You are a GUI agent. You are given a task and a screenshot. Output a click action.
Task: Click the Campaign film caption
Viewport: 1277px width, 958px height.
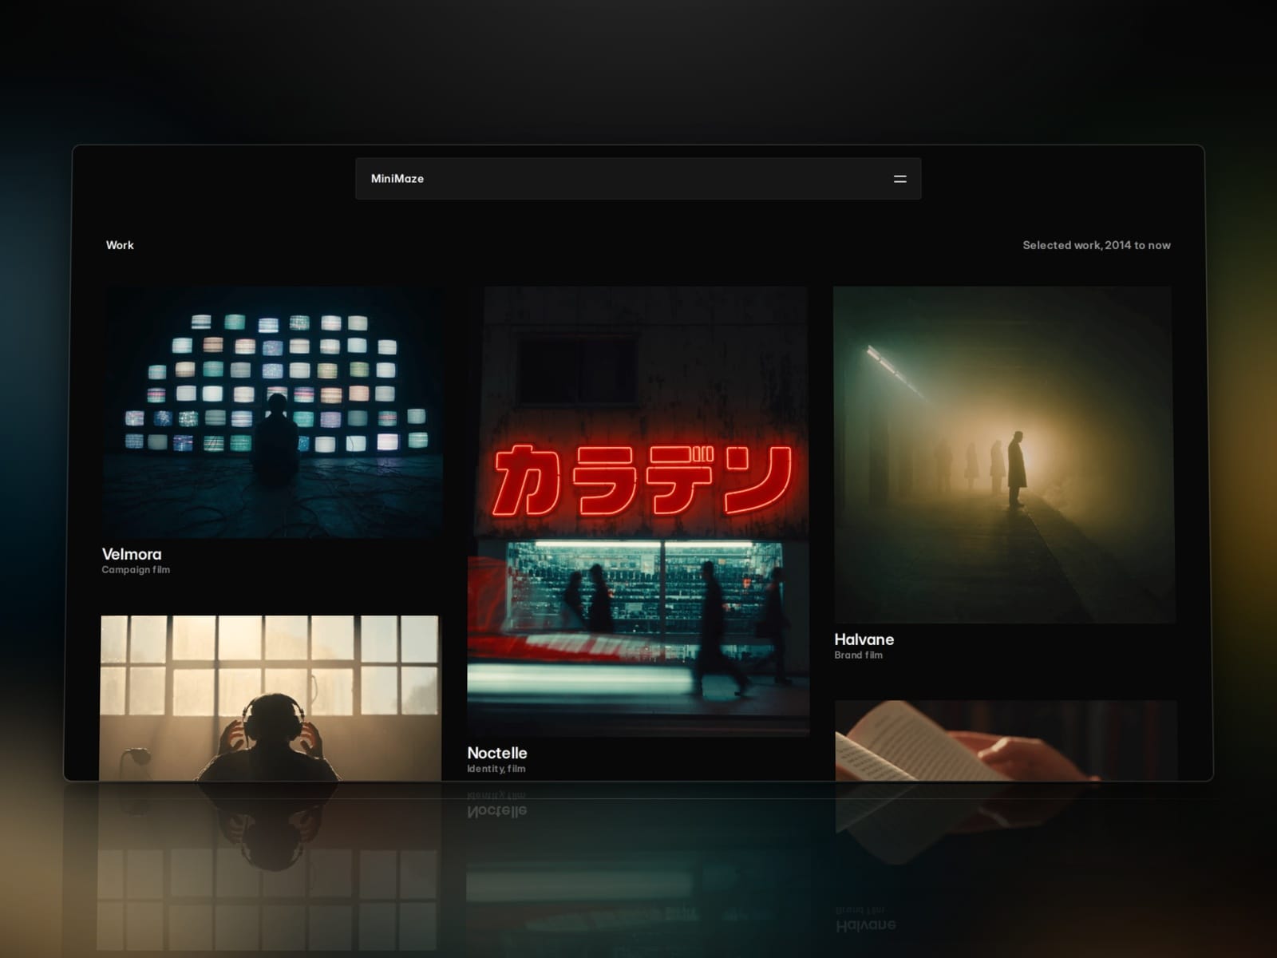[x=136, y=570]
